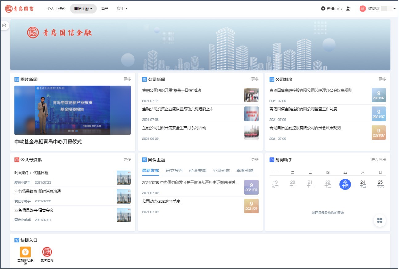Click 更多 in the 公共号资讯 panel
Image resolution: width=399 pixels, height=269 pixels.
(127, 159)
